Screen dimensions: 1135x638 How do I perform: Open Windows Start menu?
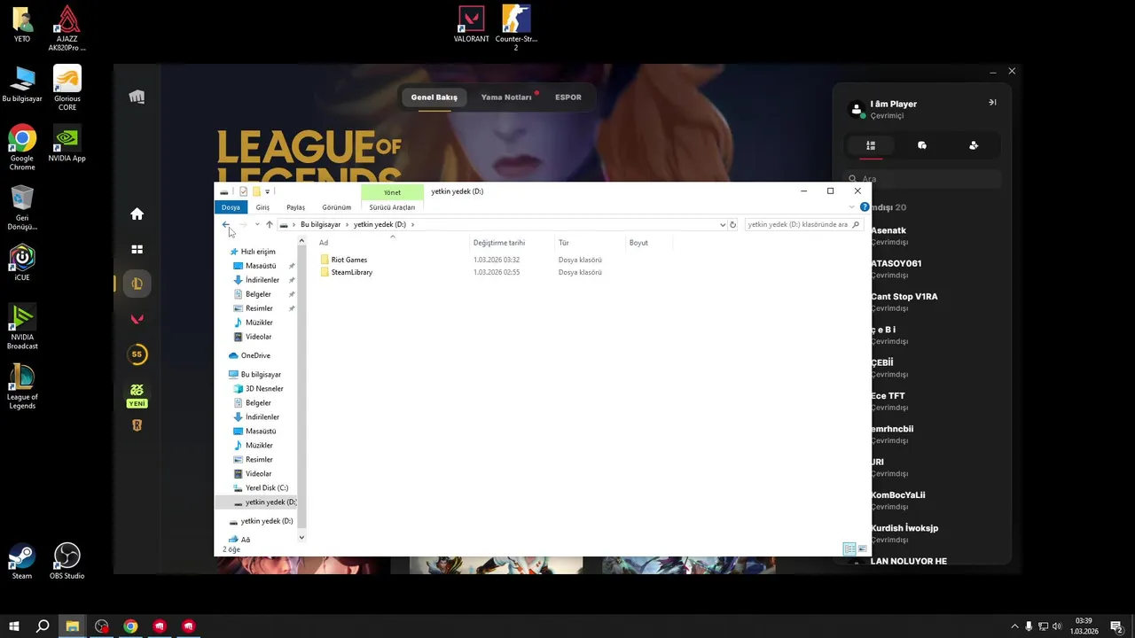(x=13, y=626)
